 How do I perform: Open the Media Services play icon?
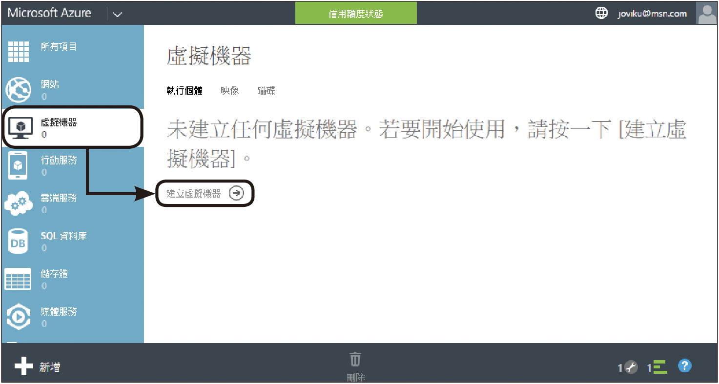[x=19, y=317]
